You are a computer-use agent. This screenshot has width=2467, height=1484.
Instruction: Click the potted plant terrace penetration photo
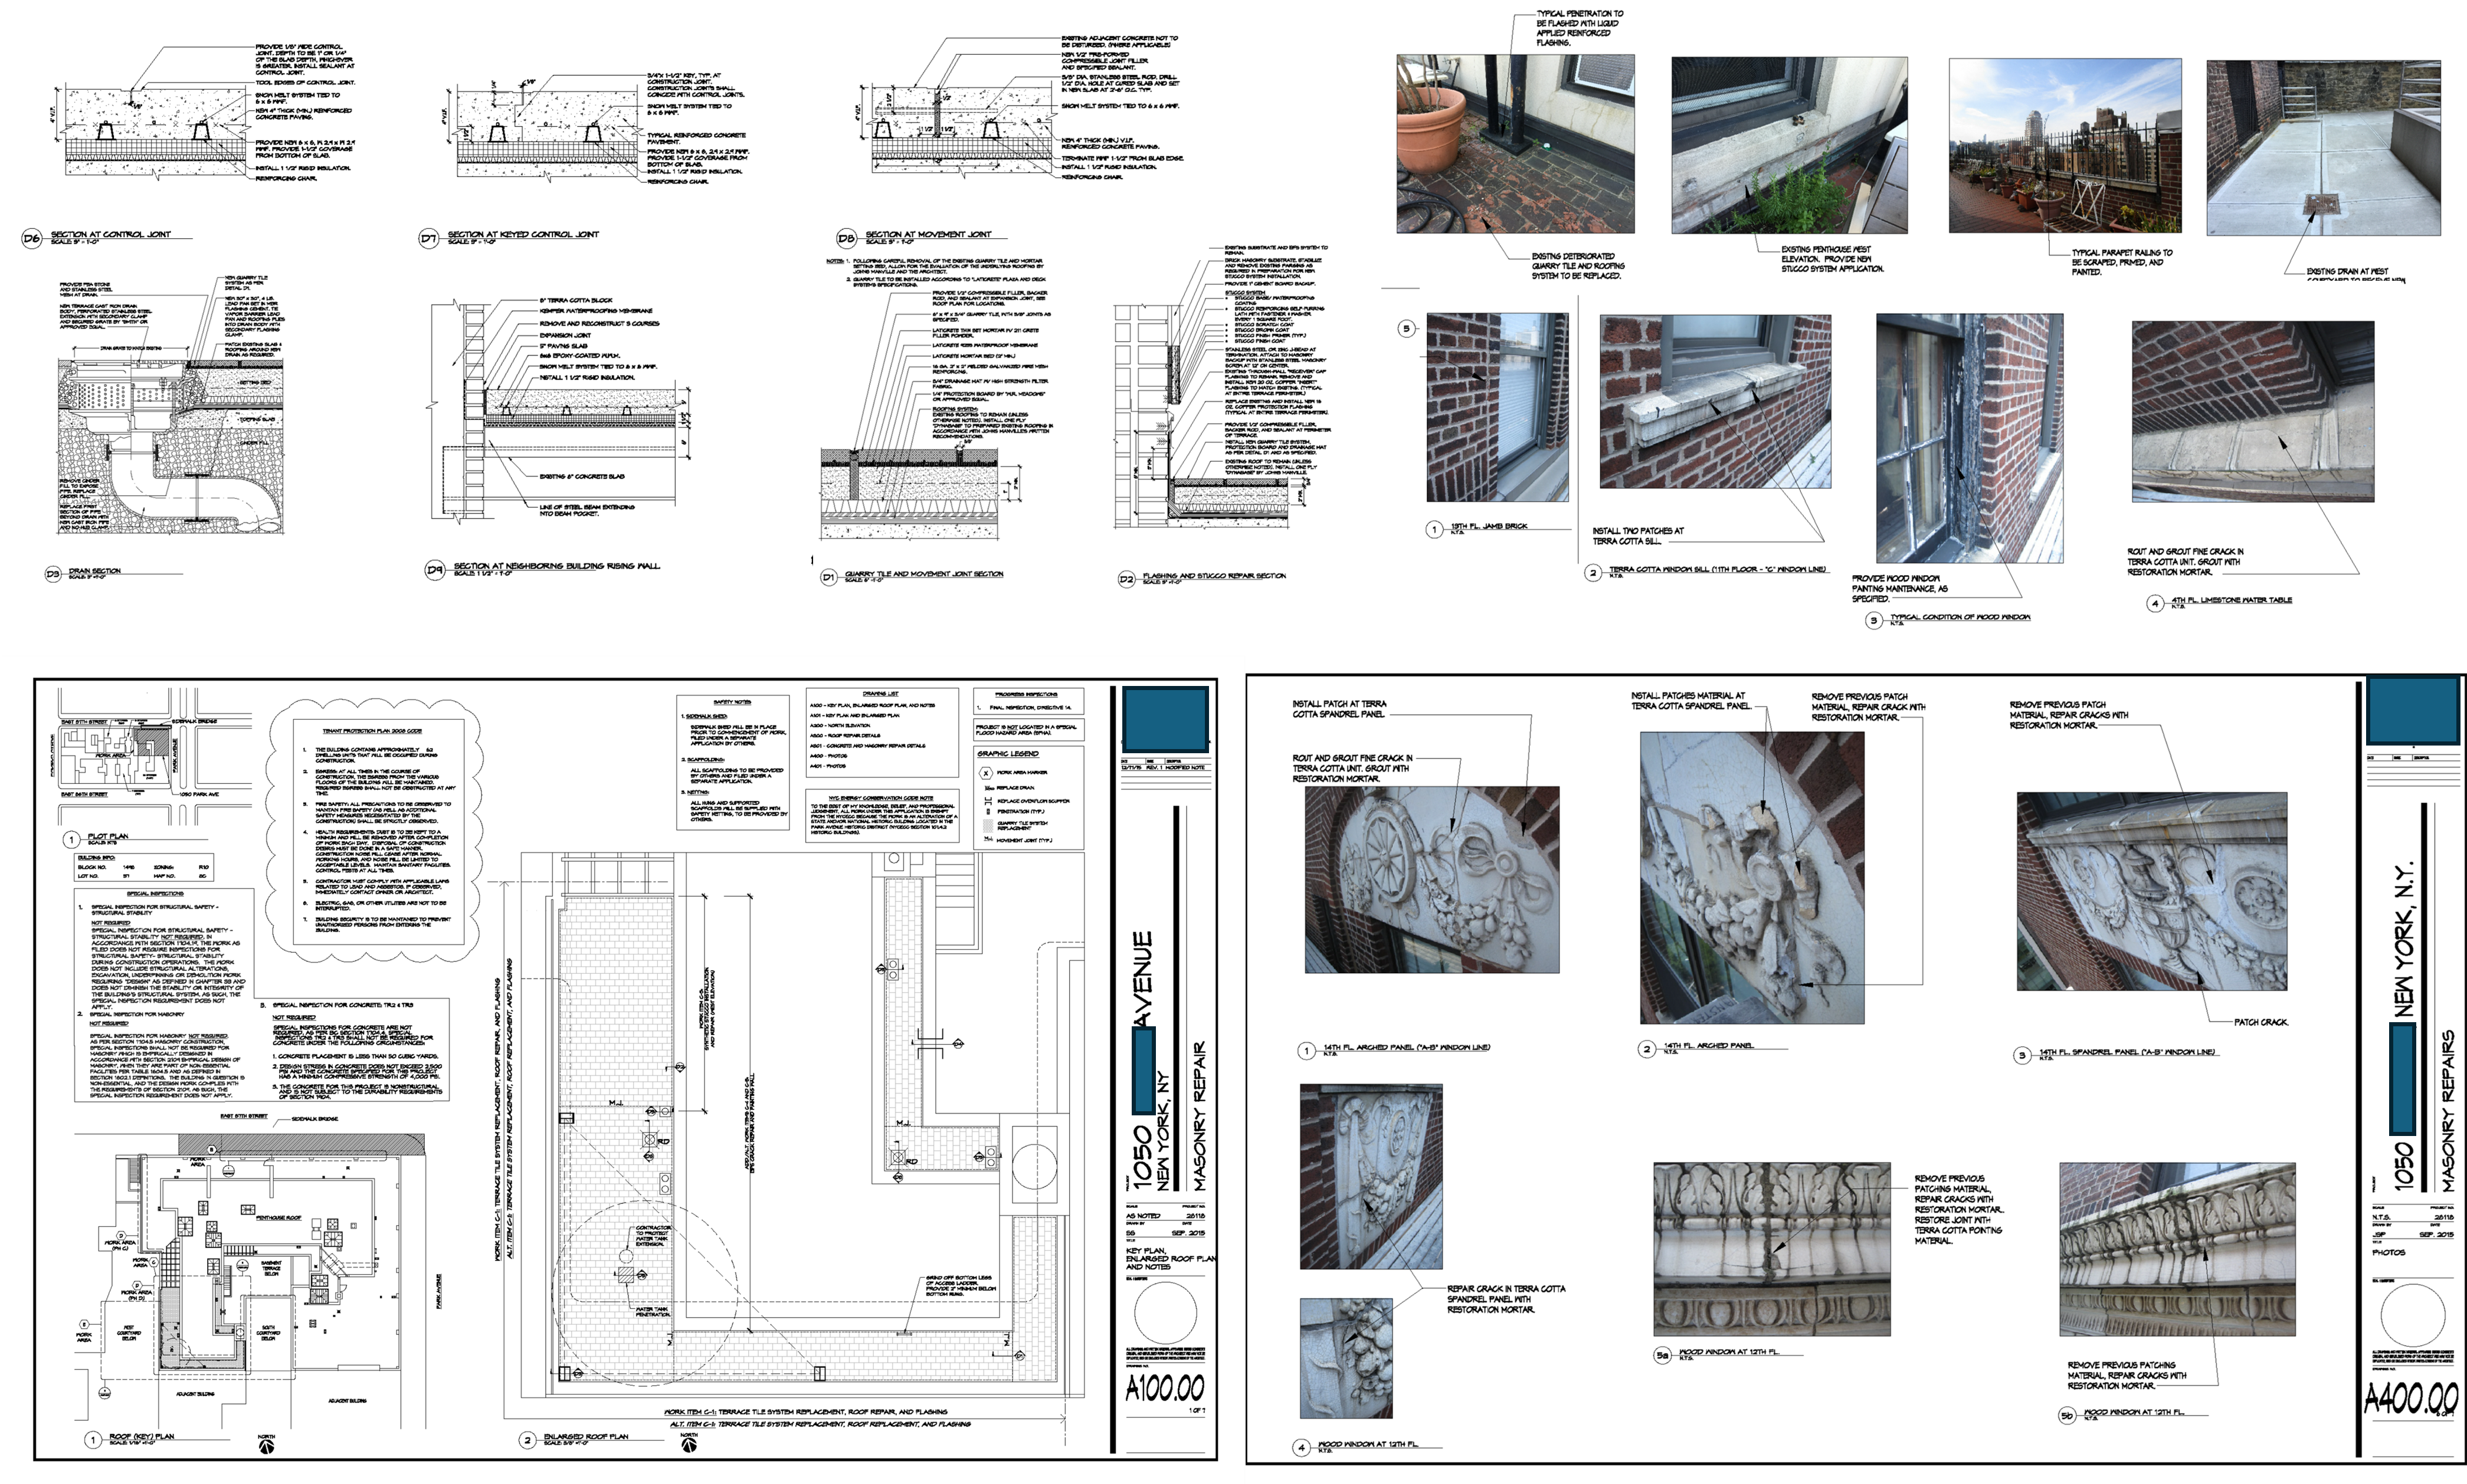1515,144
